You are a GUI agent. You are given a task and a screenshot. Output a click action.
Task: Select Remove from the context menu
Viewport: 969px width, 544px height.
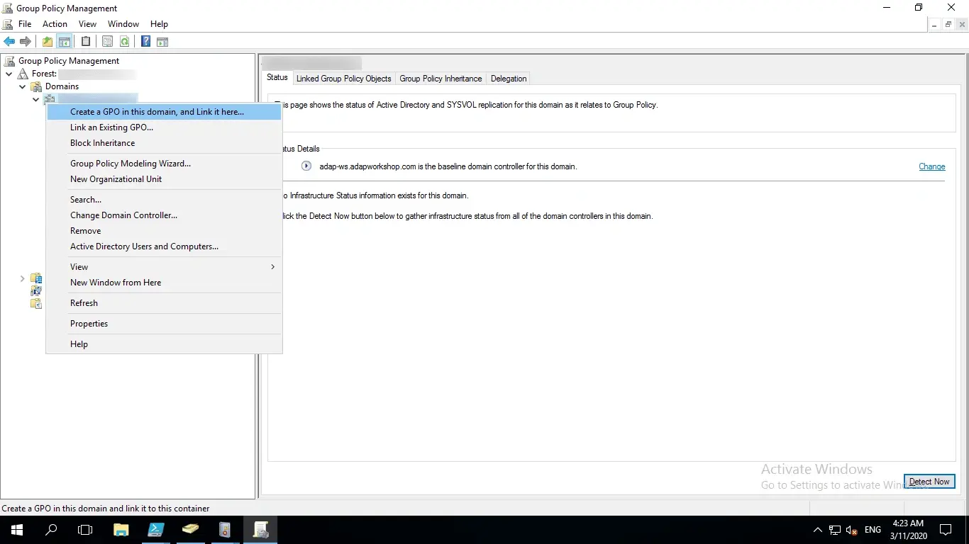point(165,231)
